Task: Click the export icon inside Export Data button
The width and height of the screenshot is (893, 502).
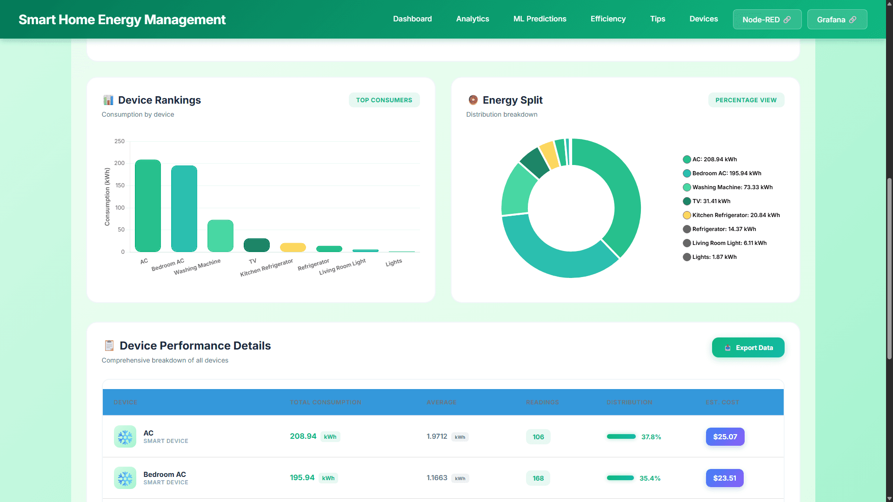Action: (728, 348)
